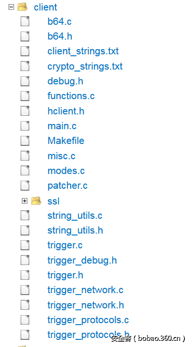The height and width of the screenshot is (347, 192).
Task: Click the file icon beside main.c
Action: [x=25, y=126]
